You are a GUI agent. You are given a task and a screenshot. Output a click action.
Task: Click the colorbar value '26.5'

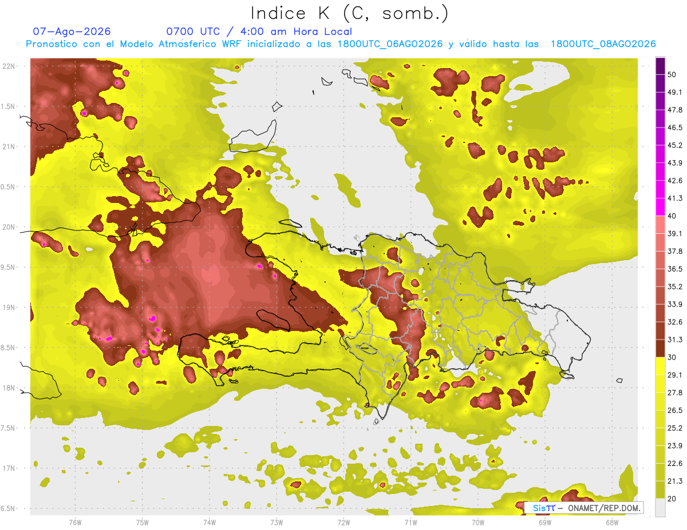[x=675, y=410]
